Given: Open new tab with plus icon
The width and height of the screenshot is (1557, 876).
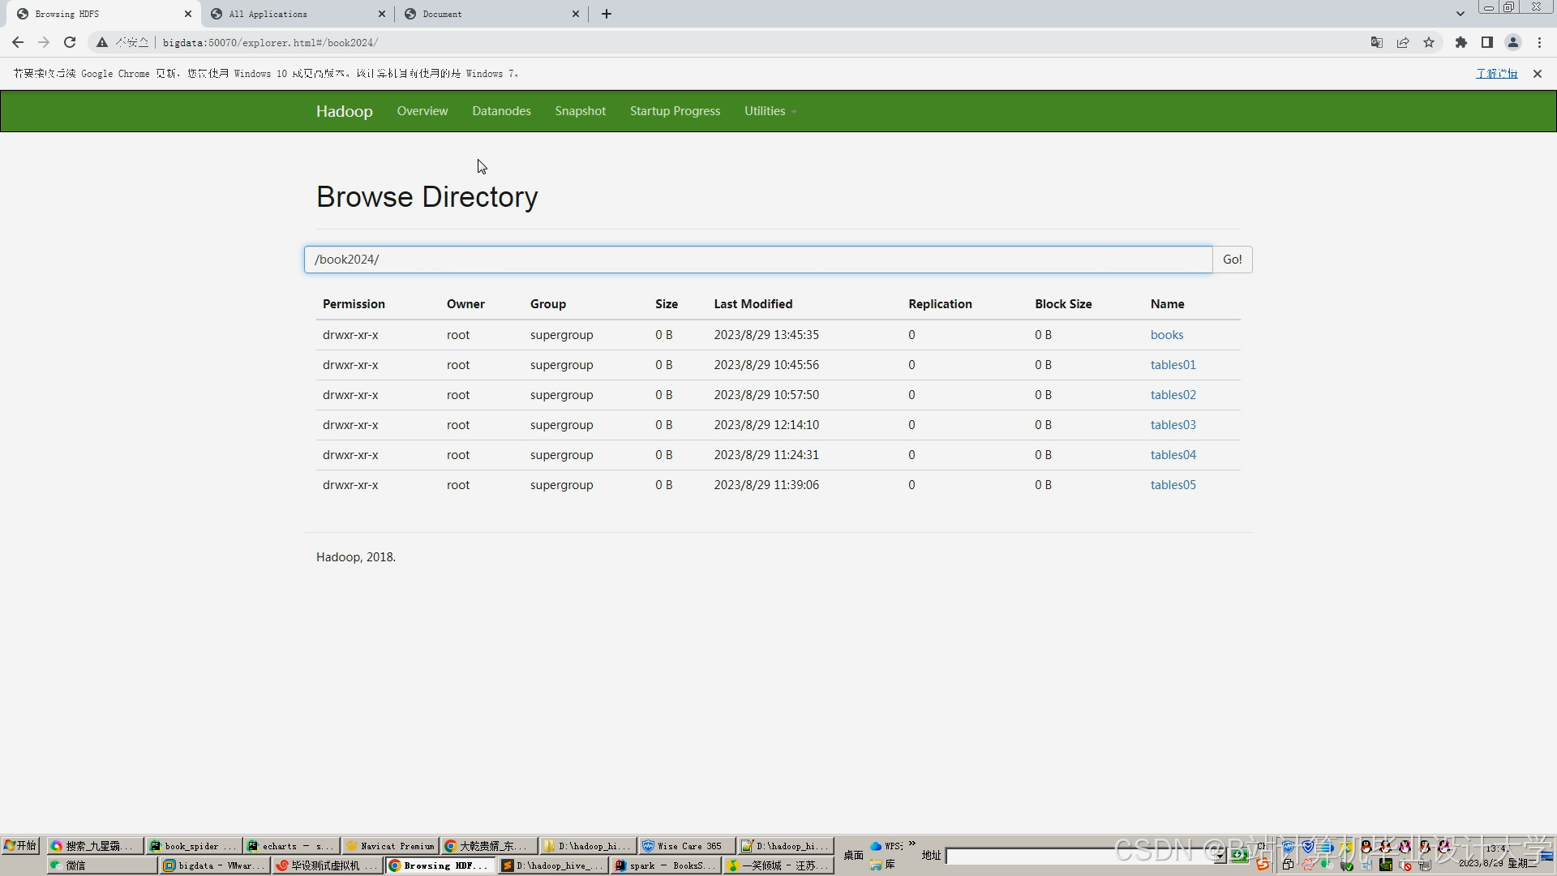Looking at the screenshot, I should point(607,14).
